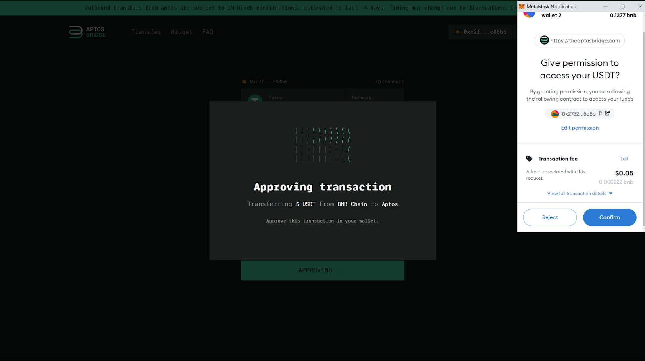
Task: Click the Network selector label
Action: point(362,98)
